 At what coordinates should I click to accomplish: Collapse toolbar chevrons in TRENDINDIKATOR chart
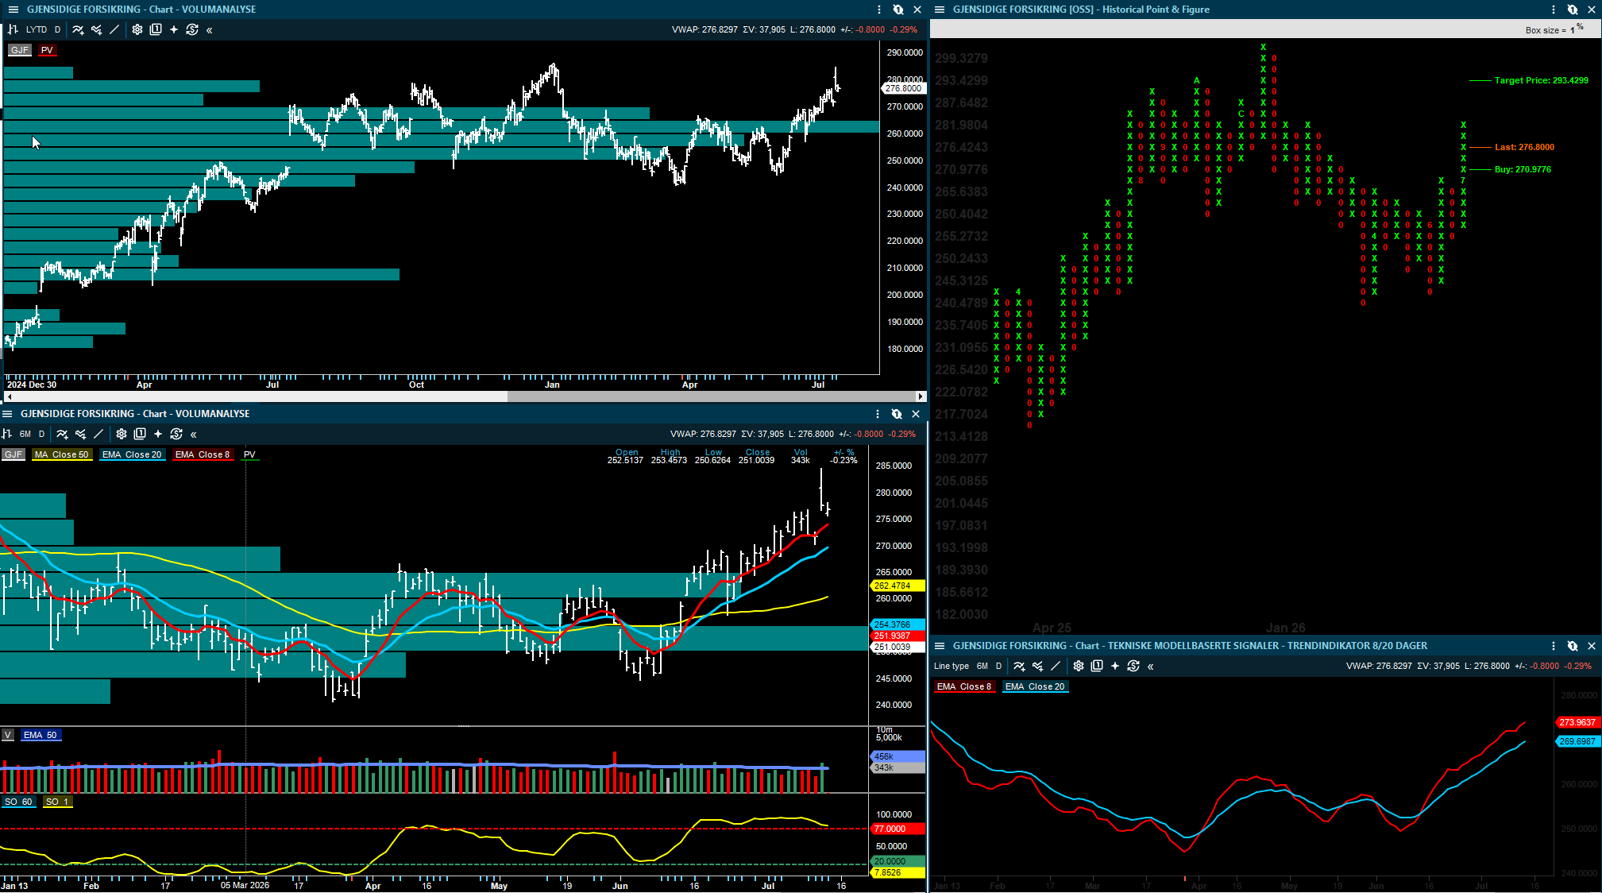[x=1151, y=667]
